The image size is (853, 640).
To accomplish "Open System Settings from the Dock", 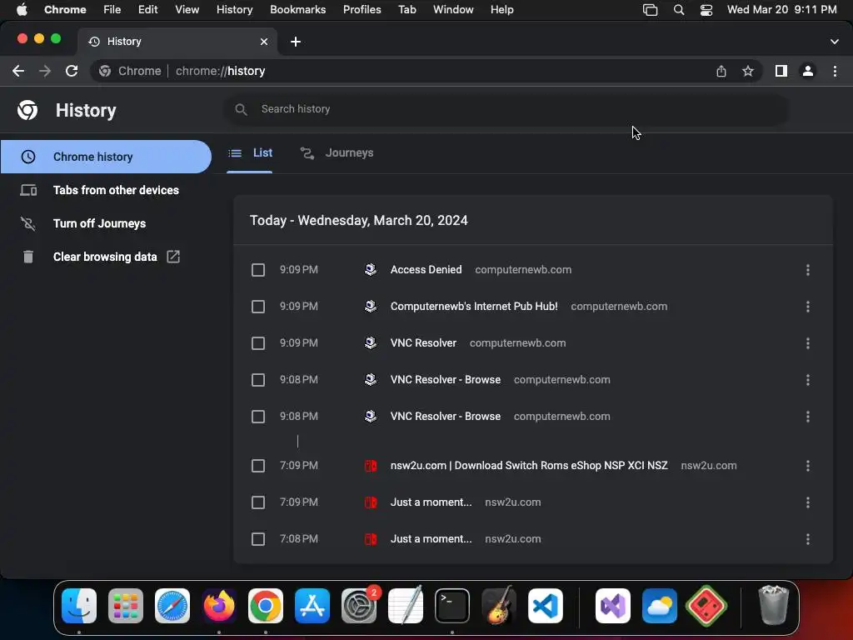I will [x=359, y=606].
